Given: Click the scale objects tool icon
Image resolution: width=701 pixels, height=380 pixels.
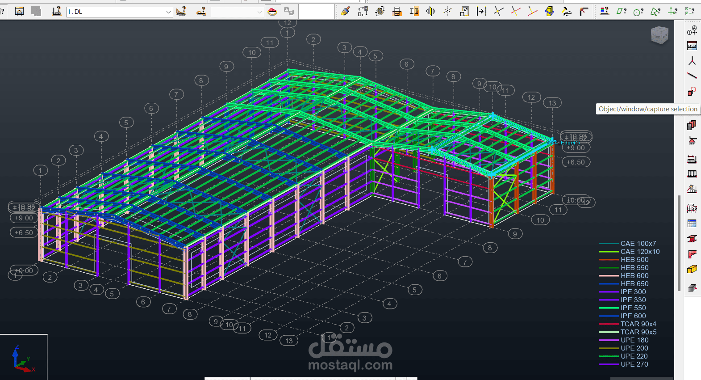Looking at the screenshot, I should (x=464, y=11).
